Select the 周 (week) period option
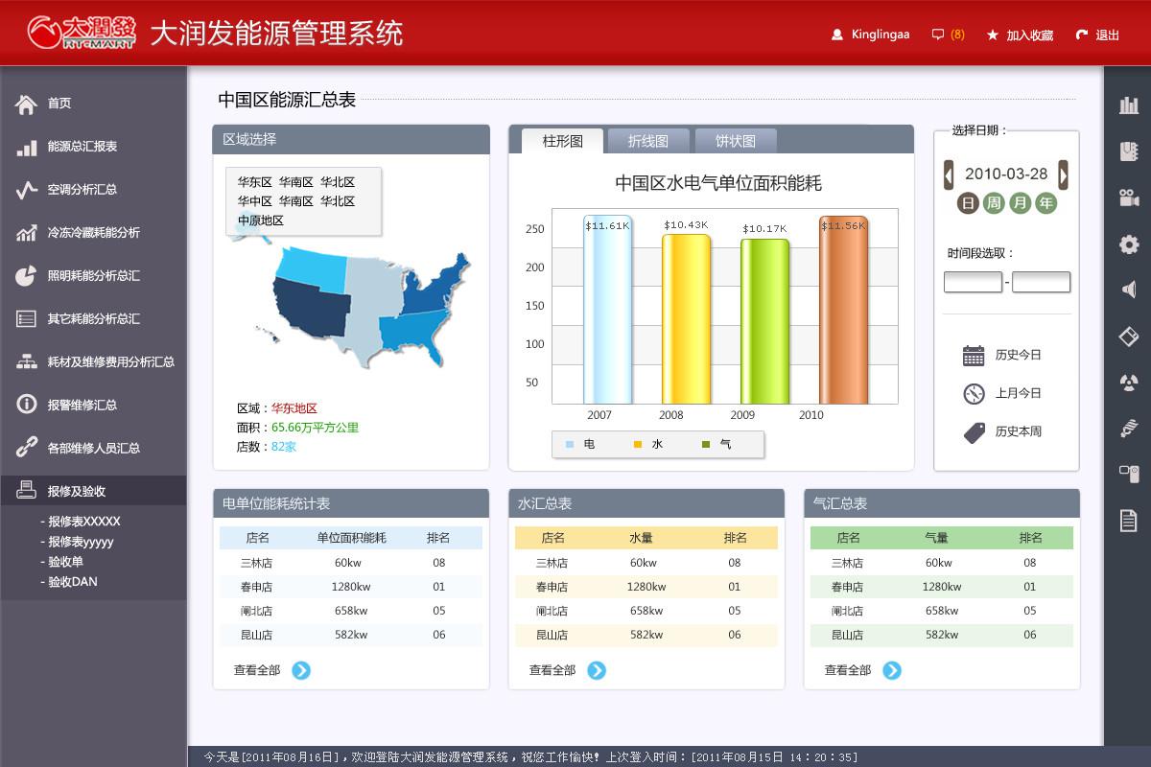The height and width of the screenshot is (767, 1151). point(995,203)
